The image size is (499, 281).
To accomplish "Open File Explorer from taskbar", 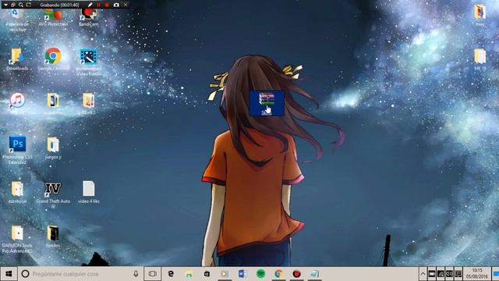I will pyautogui.click(x=189, y=274).
